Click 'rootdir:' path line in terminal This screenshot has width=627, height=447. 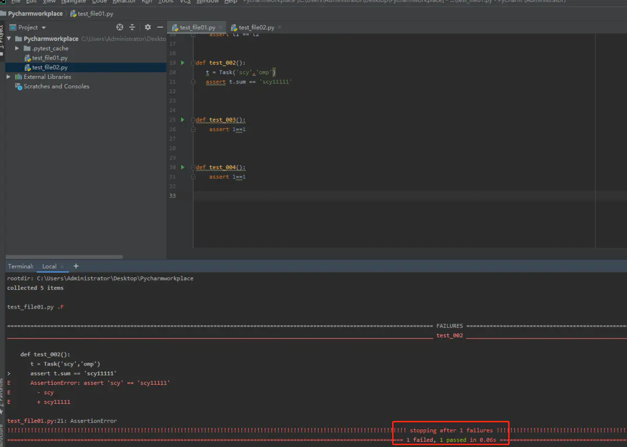point(100,278)
